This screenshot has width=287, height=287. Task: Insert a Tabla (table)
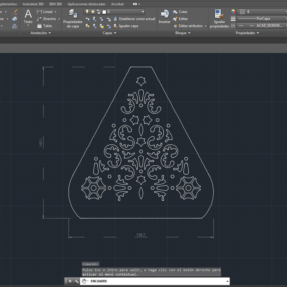45,26
